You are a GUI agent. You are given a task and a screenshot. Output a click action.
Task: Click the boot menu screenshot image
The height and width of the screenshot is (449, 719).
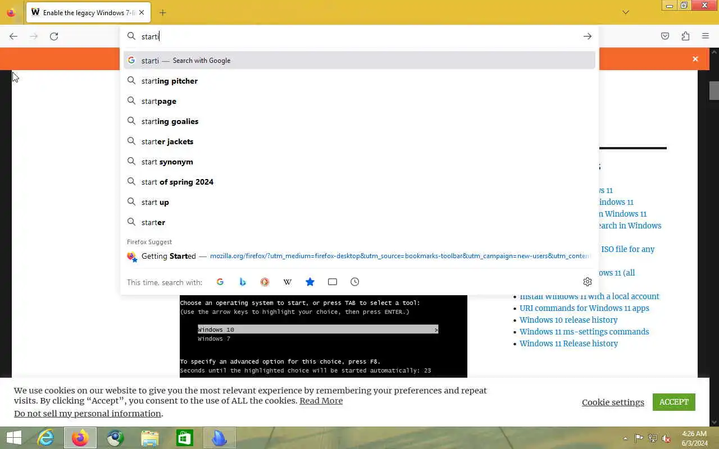(x=324, y=336)
